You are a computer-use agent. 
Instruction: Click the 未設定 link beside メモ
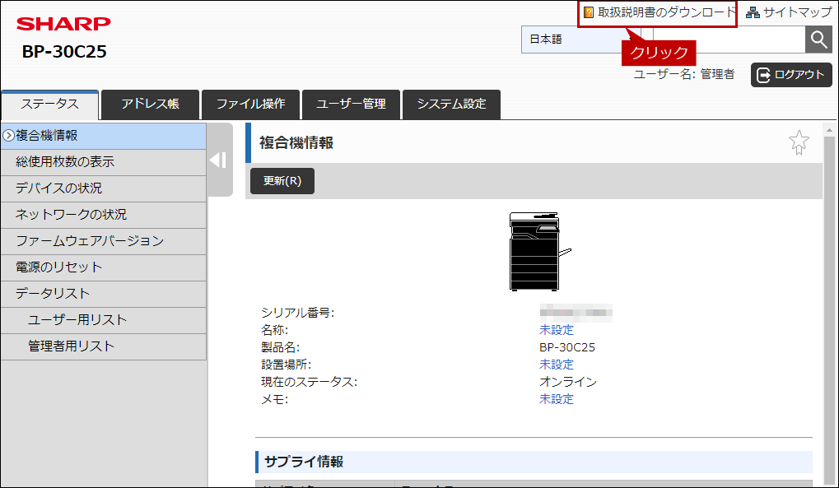click(557, 399)
